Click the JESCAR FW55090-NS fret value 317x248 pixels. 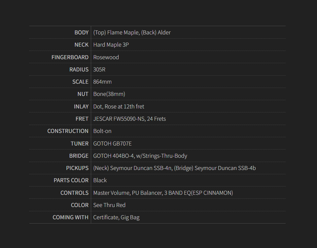point(129,119)
